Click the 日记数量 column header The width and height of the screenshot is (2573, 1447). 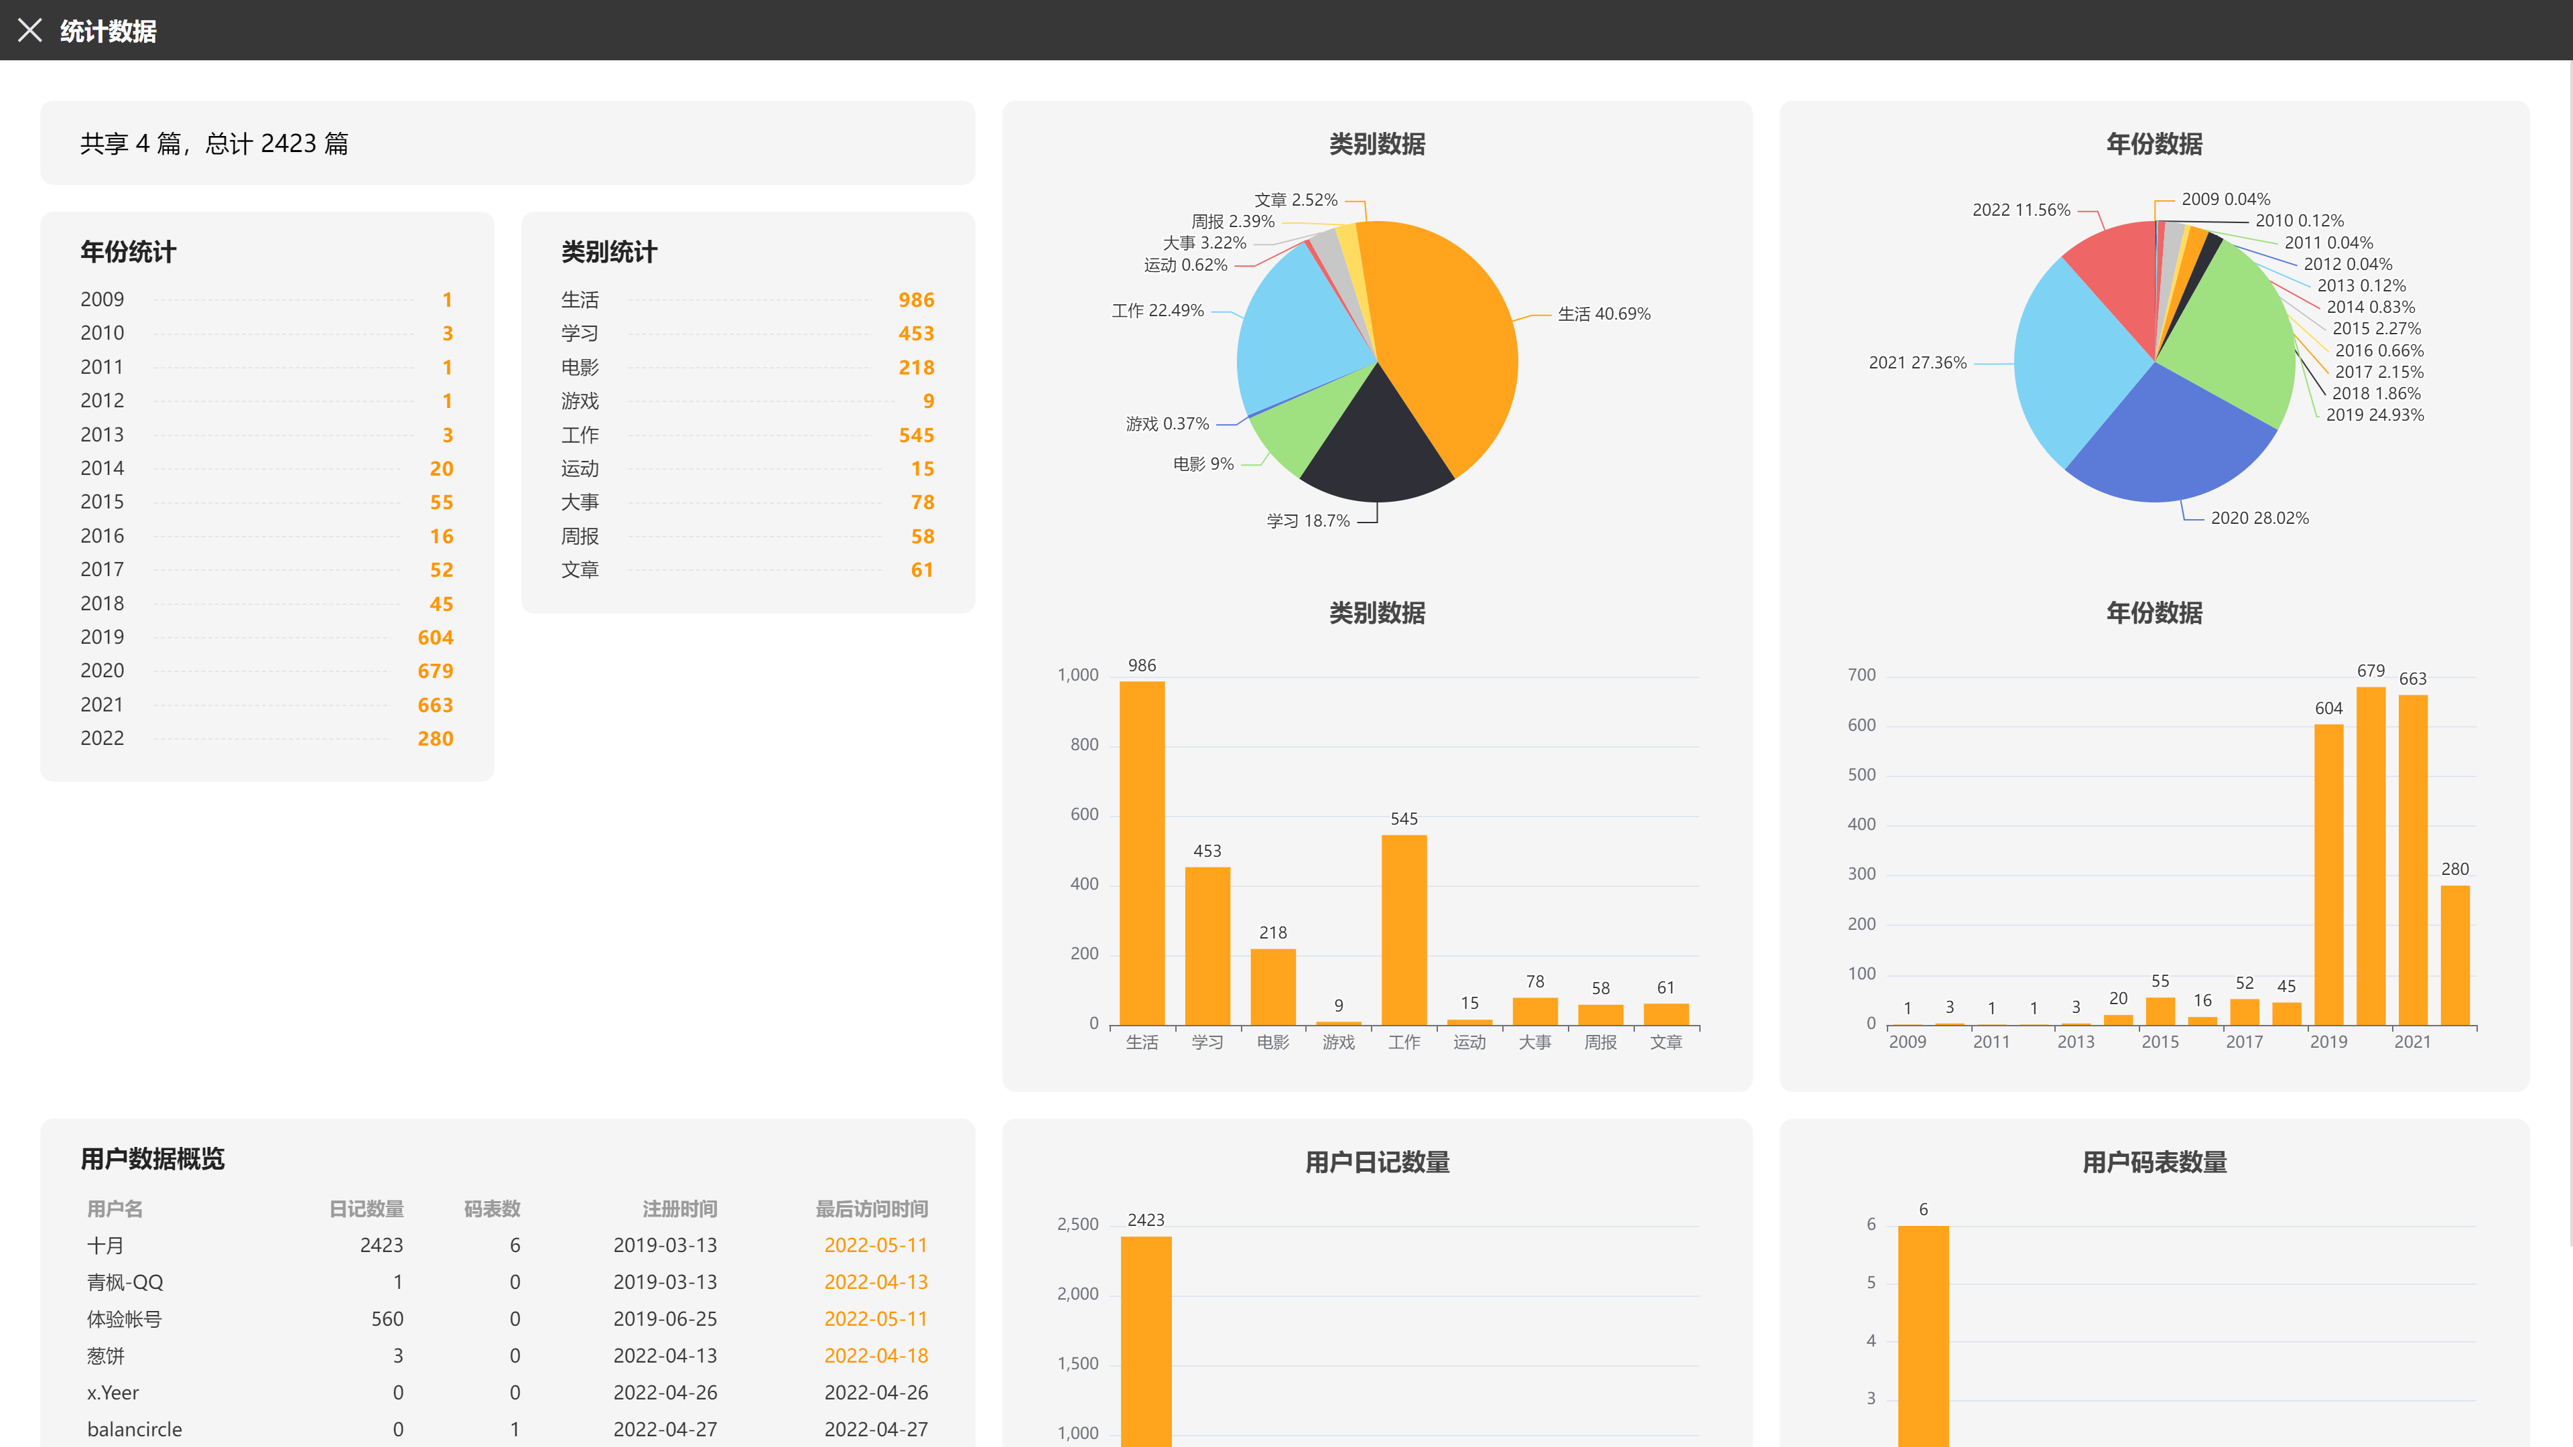pos(366,1209)
